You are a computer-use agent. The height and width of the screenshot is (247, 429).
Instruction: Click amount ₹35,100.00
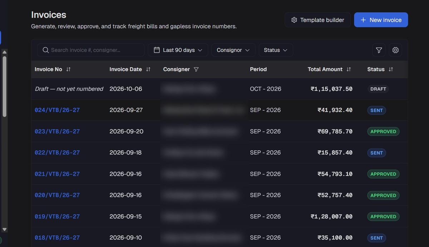point(335,238)
